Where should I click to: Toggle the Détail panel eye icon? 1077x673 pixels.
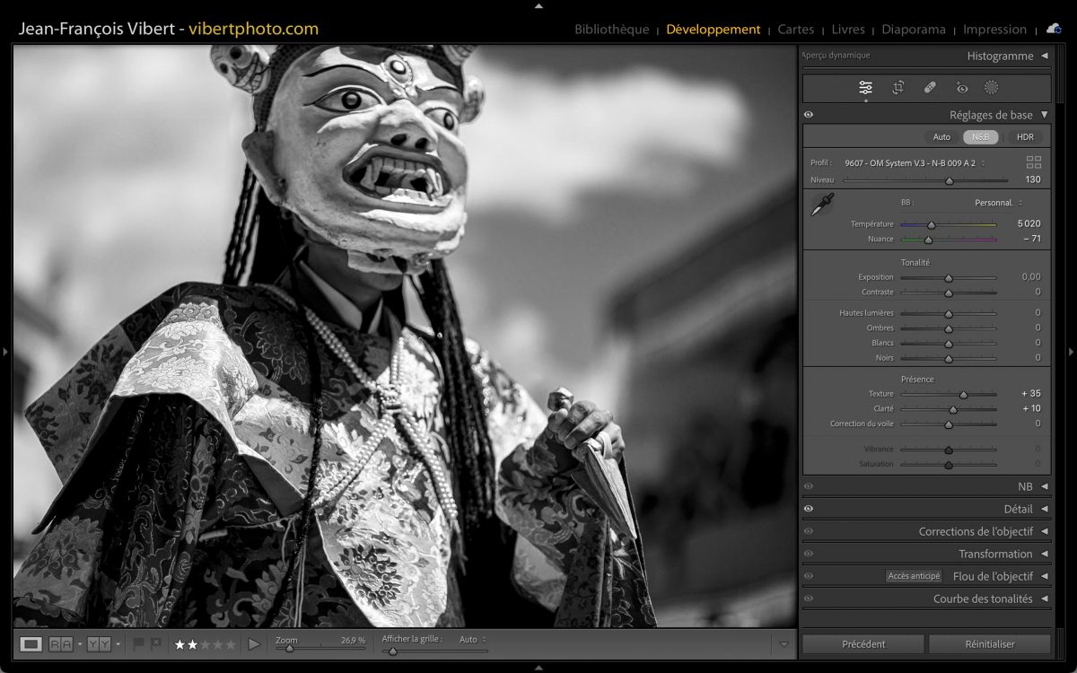click(809, 509)
